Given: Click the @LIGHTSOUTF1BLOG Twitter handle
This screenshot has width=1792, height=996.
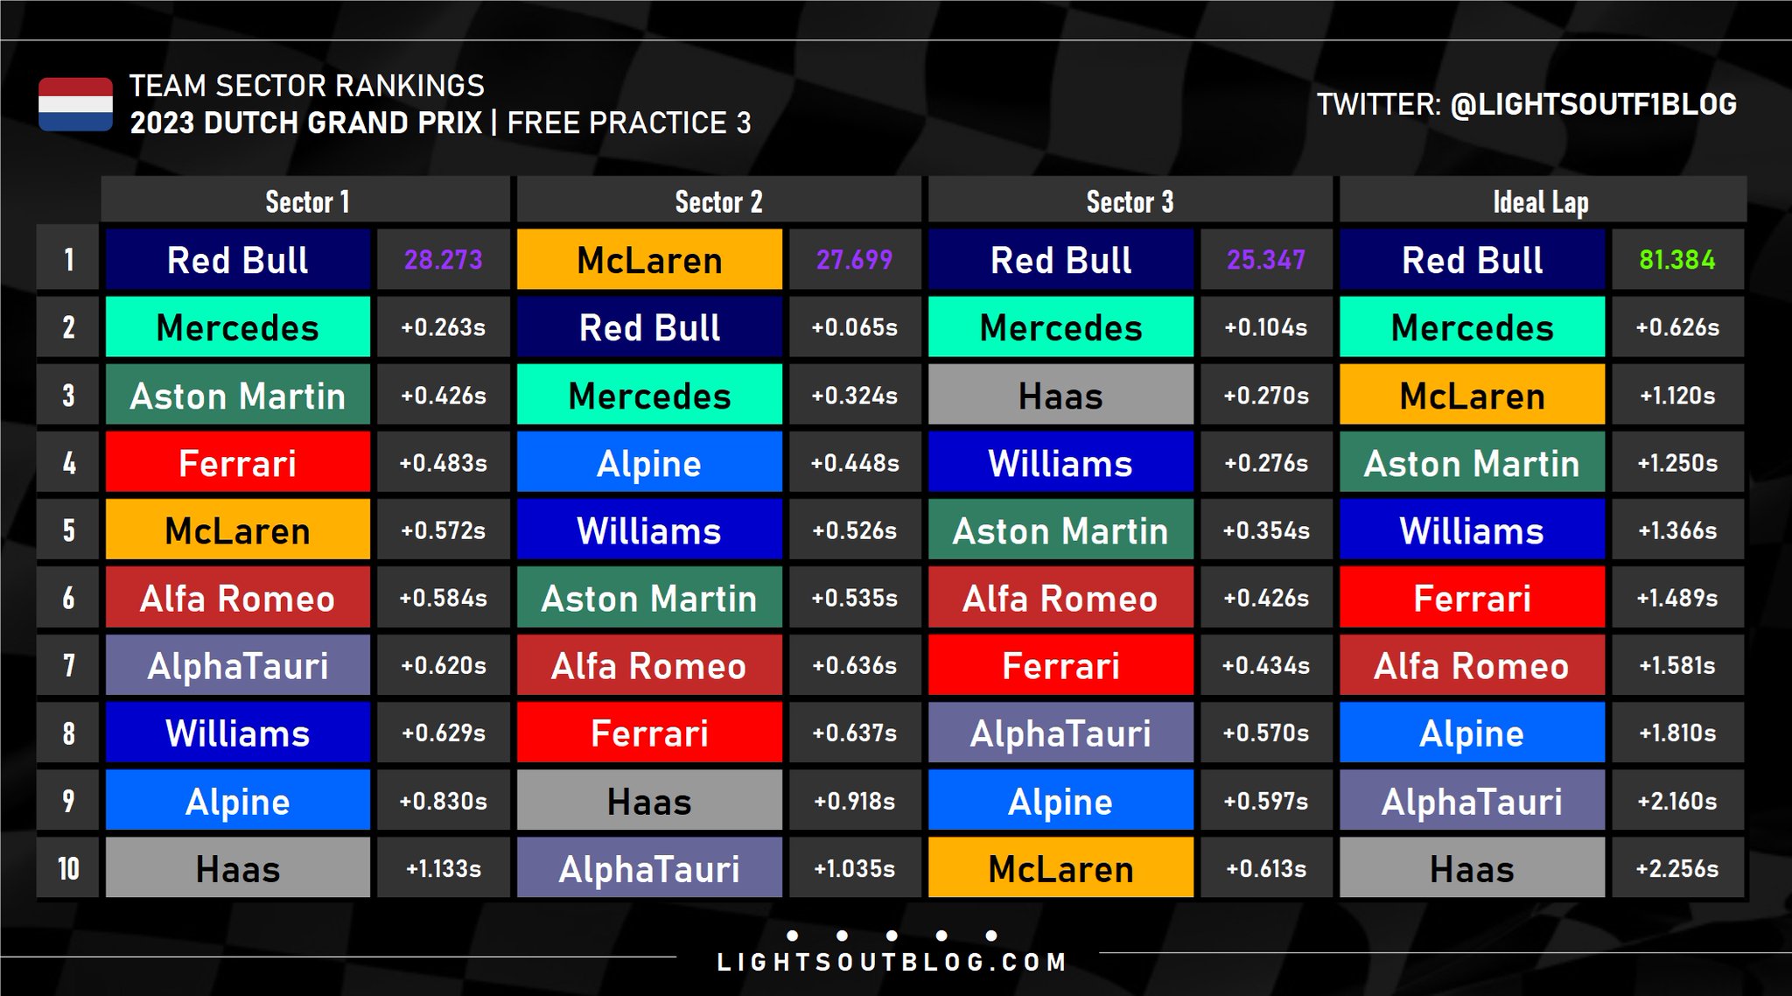Looking at the screenshot, I should coord(1592,105).
